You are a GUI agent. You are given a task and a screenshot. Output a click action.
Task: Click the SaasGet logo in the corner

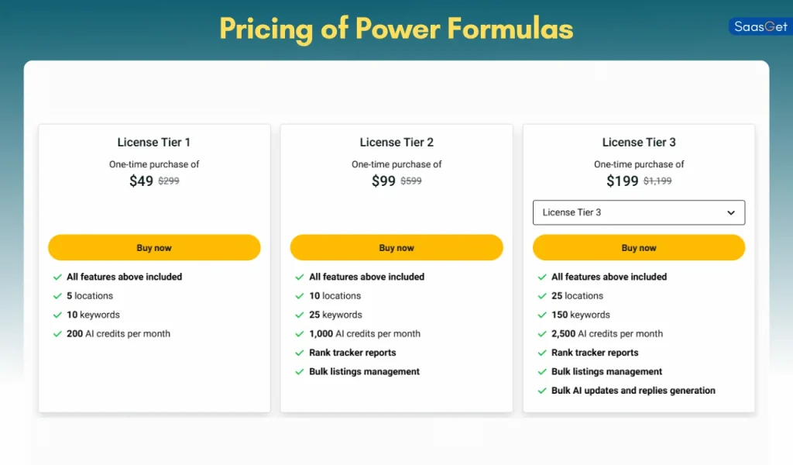(760, 26)
